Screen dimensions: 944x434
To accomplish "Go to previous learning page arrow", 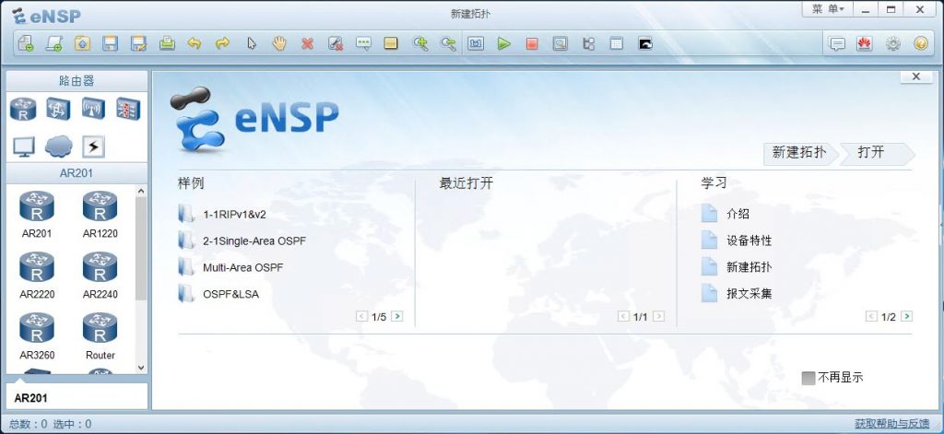I will coord(871,316).
